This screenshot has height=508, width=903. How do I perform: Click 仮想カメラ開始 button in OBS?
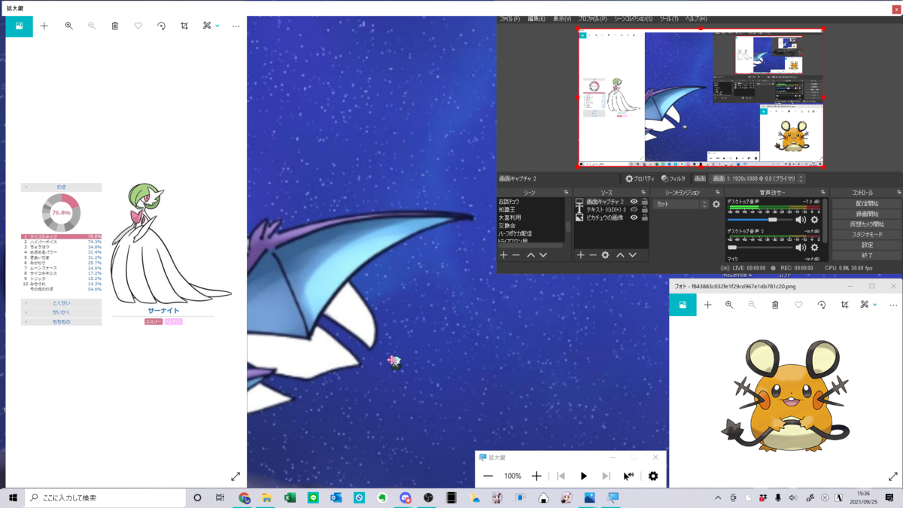[867, 224]
